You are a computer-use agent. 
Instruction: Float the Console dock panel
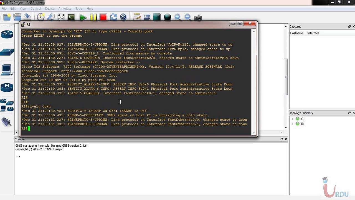pyautogui.click(x=282, y=139)
